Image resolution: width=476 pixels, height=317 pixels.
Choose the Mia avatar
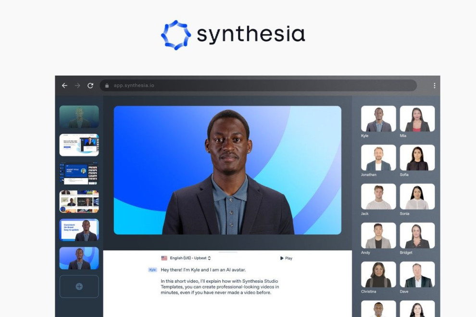point(417,119)
